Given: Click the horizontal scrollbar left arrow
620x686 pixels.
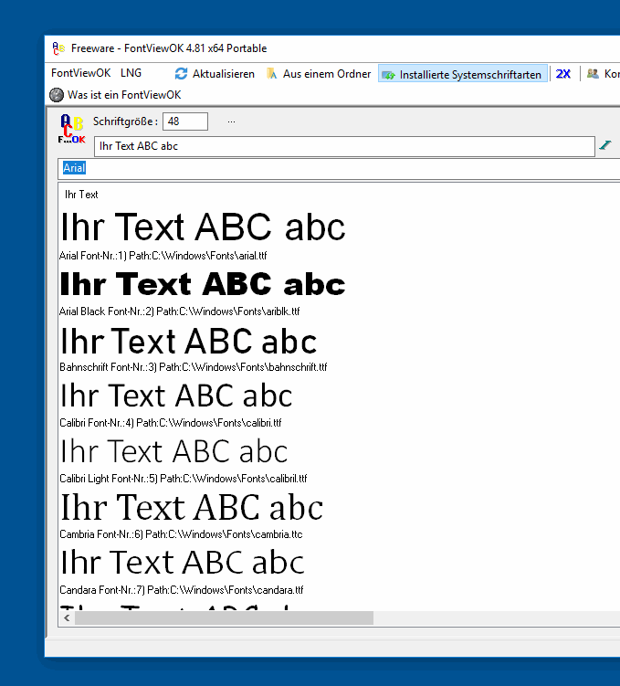Looking at the screenshot, I should pos(67,617).
